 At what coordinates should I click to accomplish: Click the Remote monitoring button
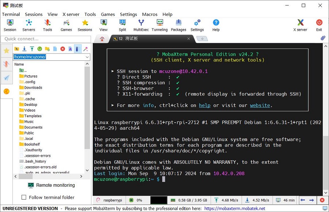(x=52, y=185)
